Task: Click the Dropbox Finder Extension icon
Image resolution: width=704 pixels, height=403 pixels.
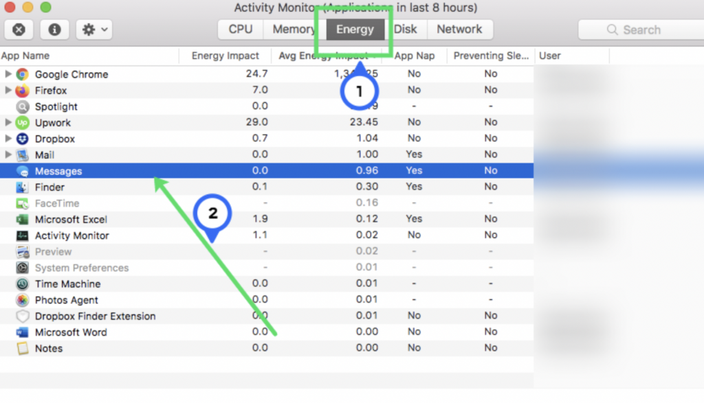Action: pyautogui.click(x=22, y=316)
